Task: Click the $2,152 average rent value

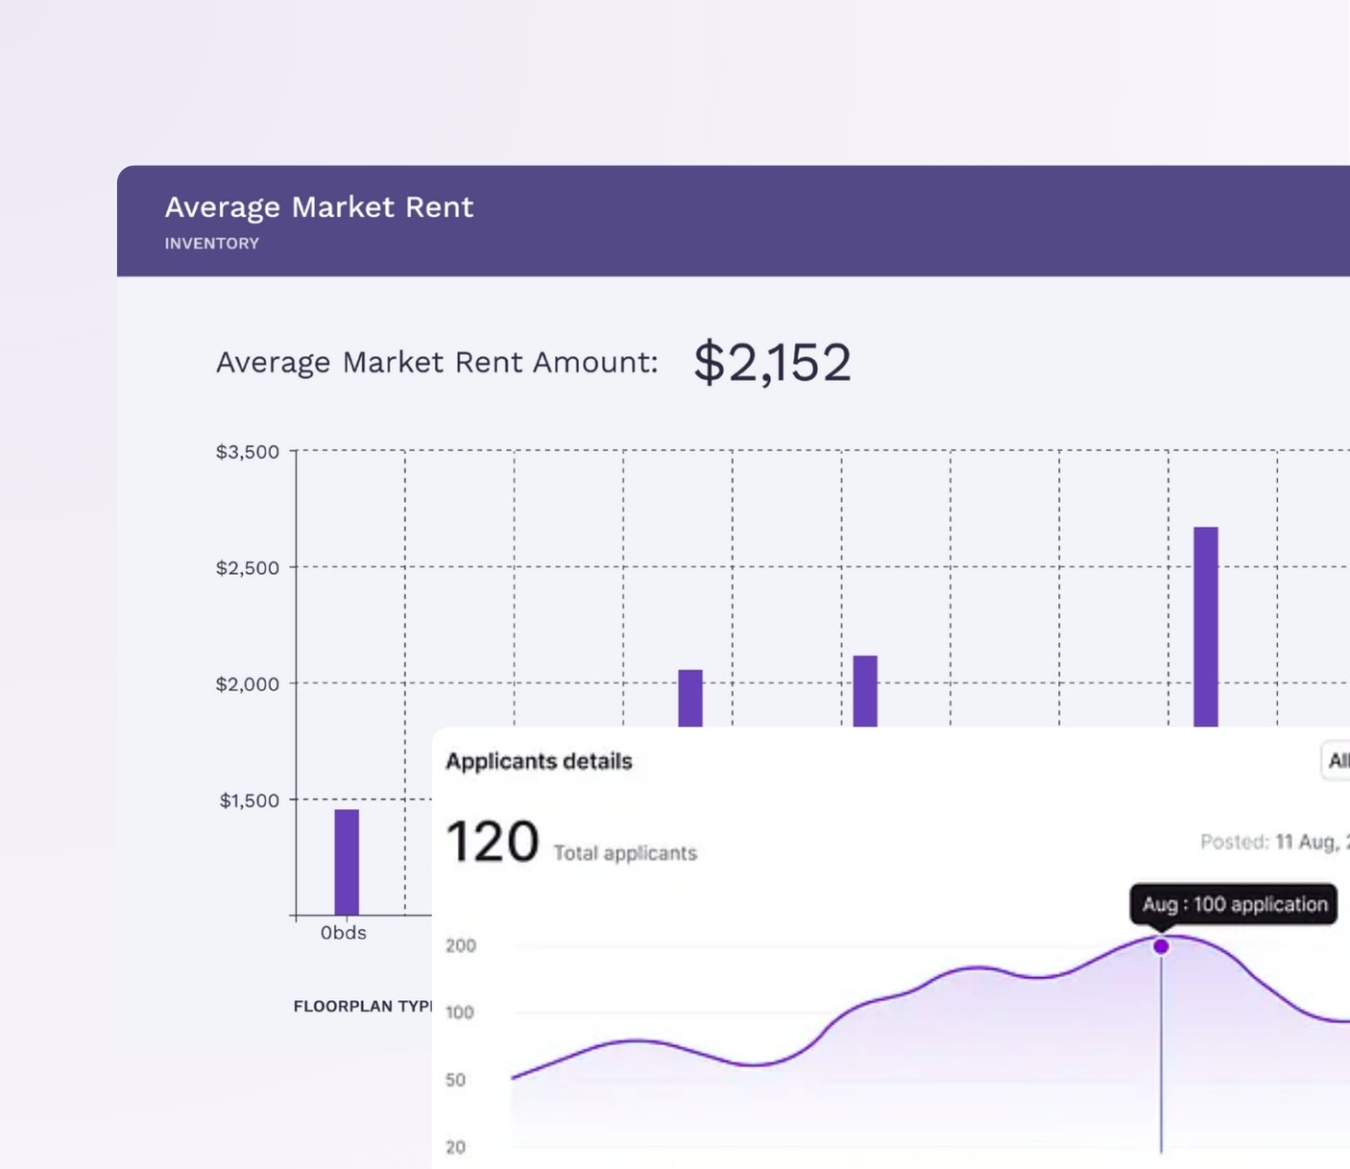Action: tap(772, 363)
